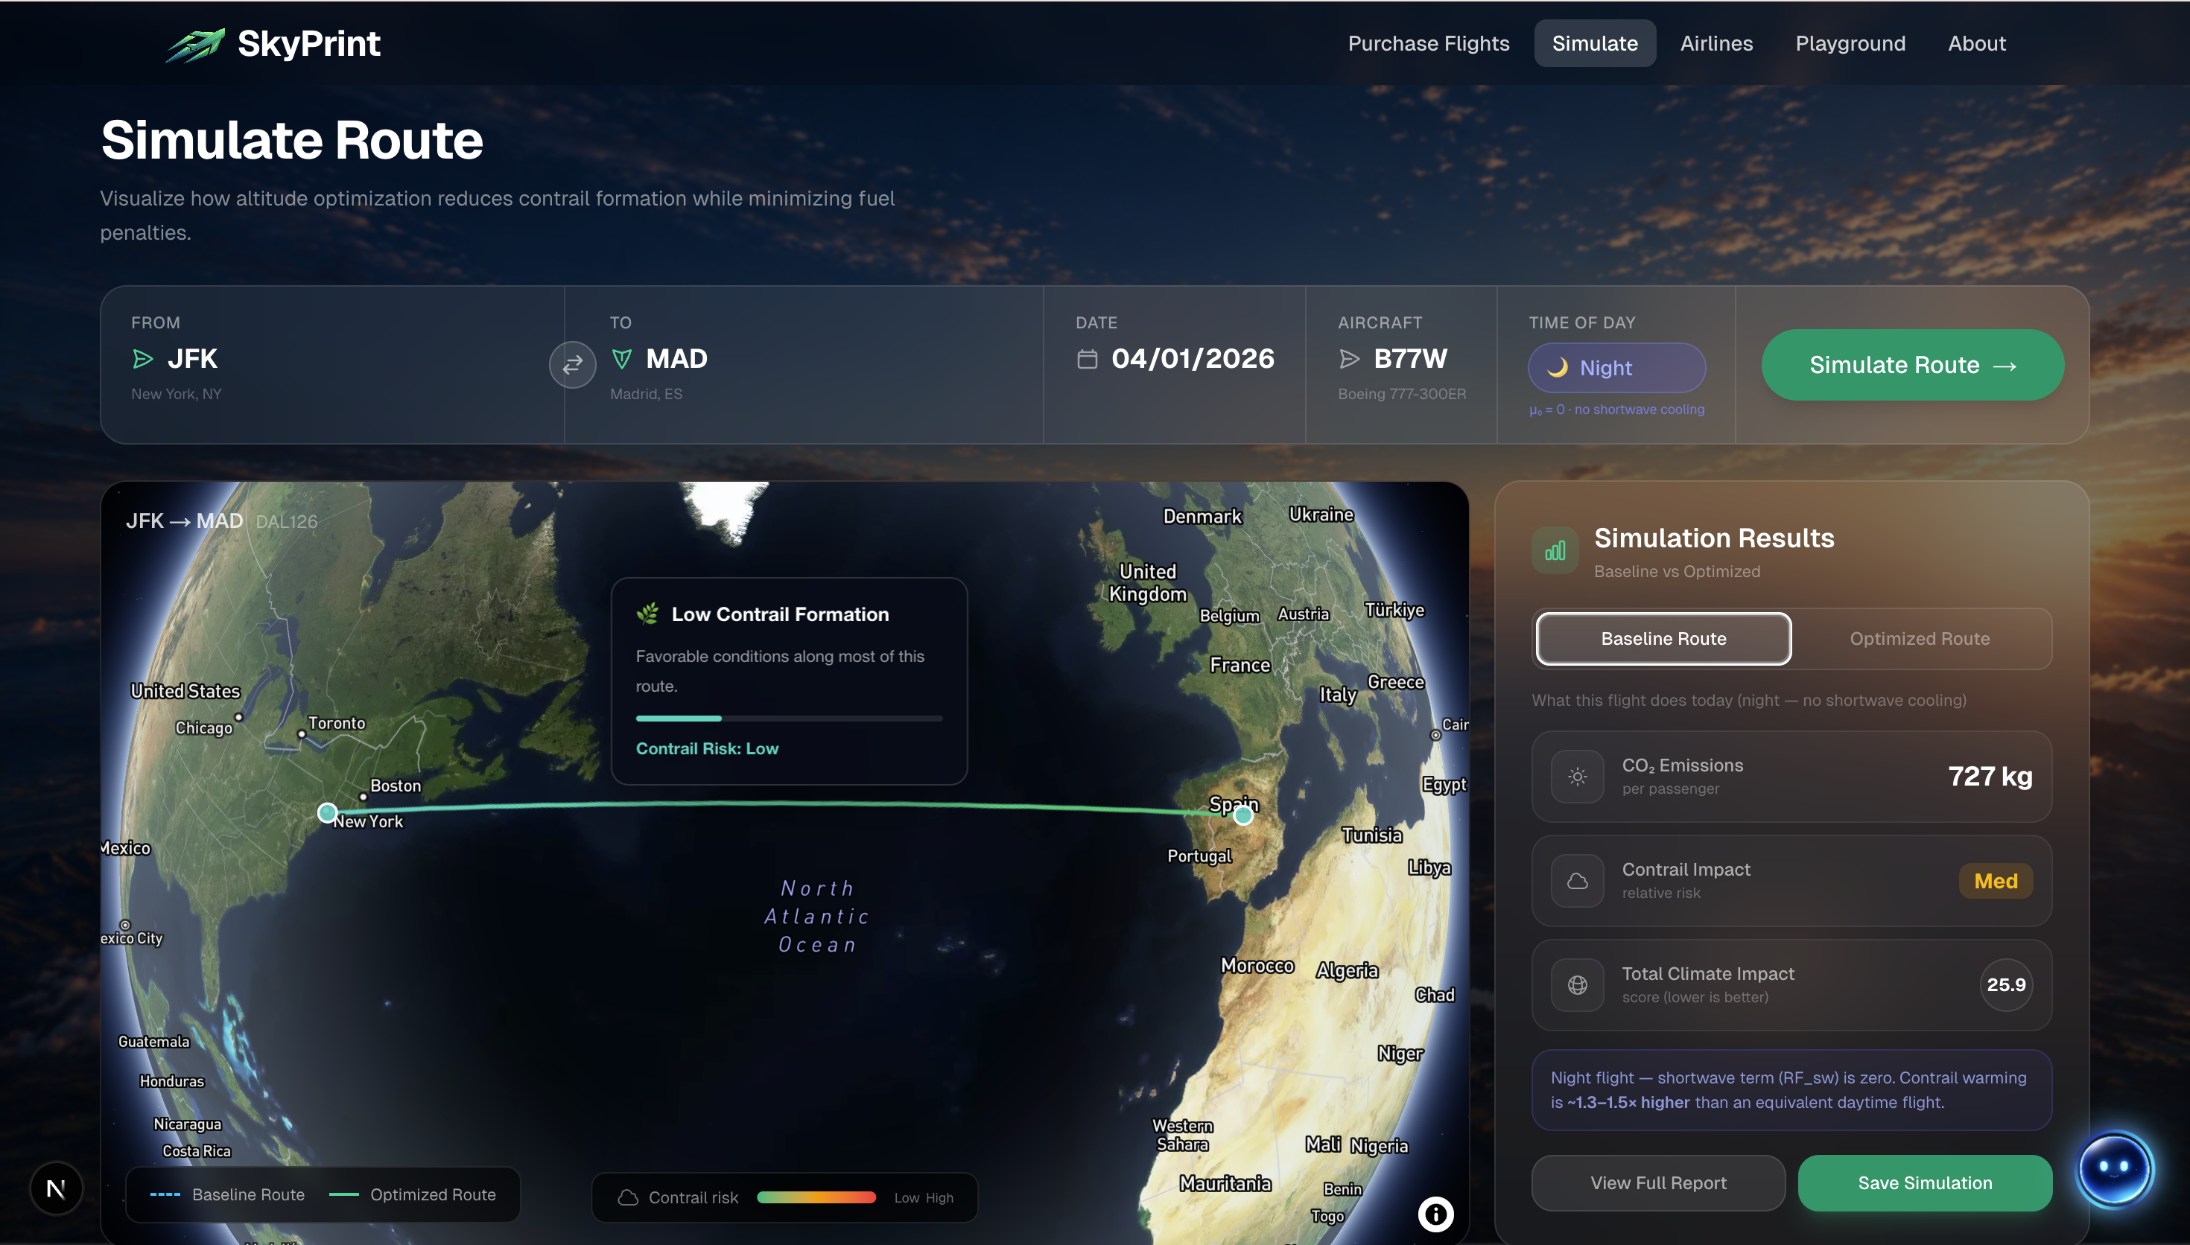Click View Full Report button
Image resolution: width=2190 pixels, height=1245 pixels.
pyautogui.click(x=1657, y=1182)
